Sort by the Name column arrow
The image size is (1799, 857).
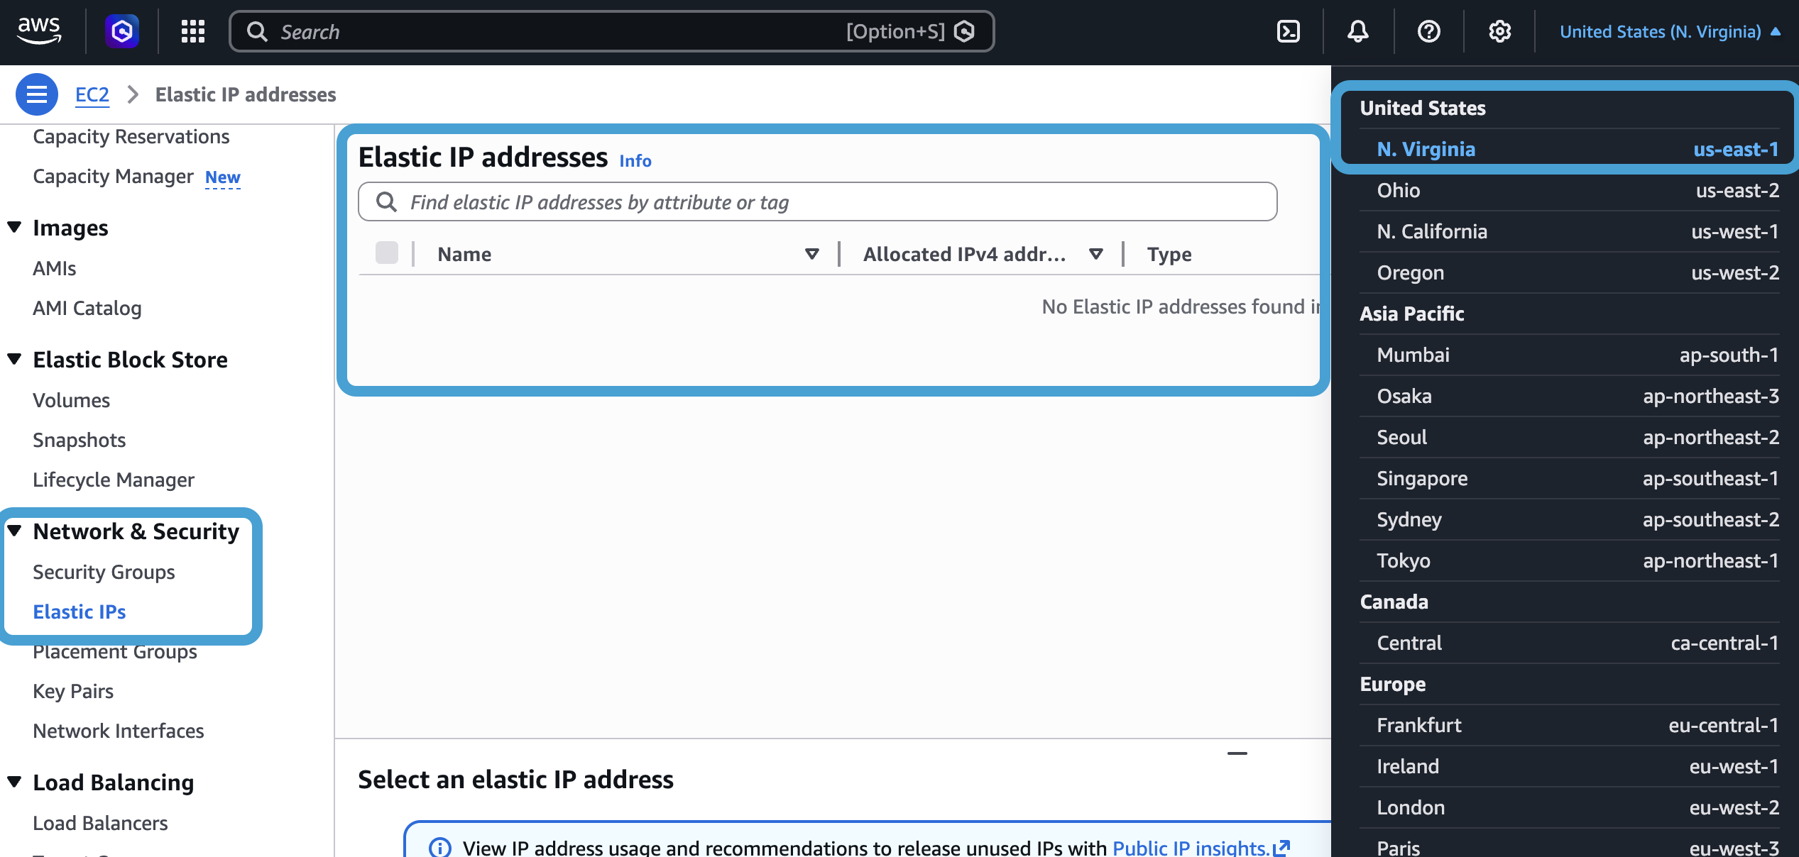pos(811,254)
